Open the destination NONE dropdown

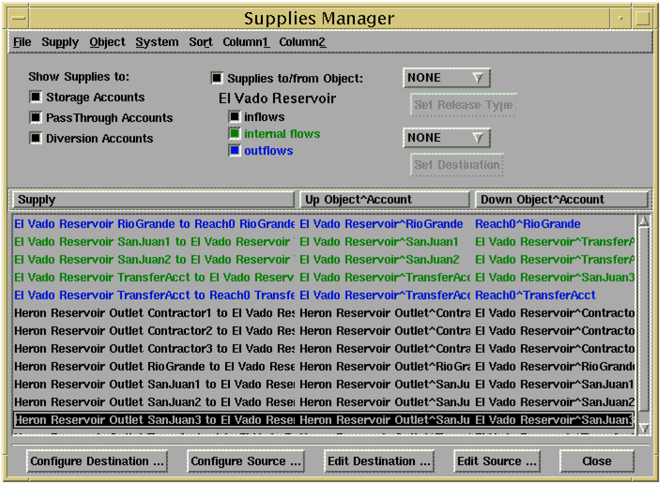(x=446, y=138)
